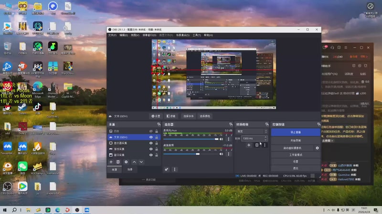Add a scene transition with the plus icon

249,145
